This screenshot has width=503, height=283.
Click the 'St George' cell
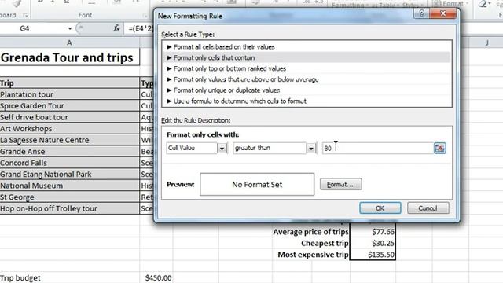pos(69,197)
